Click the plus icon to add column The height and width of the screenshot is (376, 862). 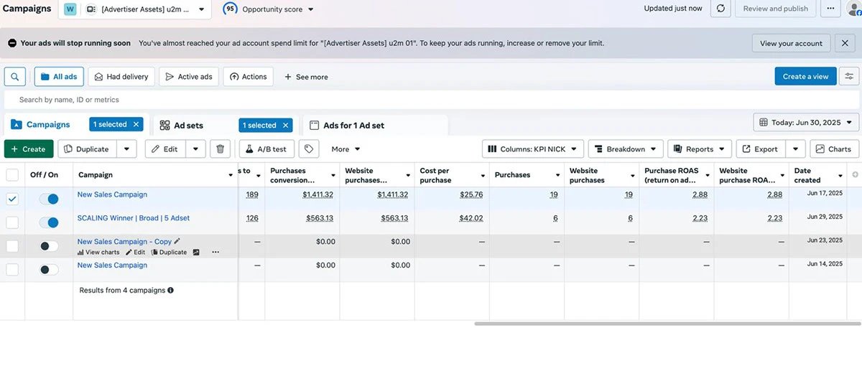pos(855,175)
